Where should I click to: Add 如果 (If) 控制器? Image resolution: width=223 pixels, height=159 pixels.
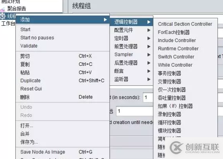(x=185, y=106)
